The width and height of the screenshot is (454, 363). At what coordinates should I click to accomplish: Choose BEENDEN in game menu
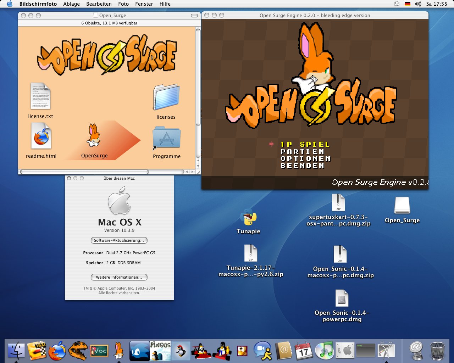(302, 166)
